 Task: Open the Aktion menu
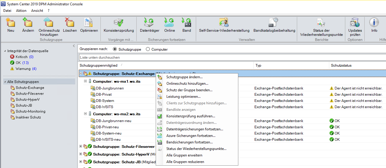21,10
